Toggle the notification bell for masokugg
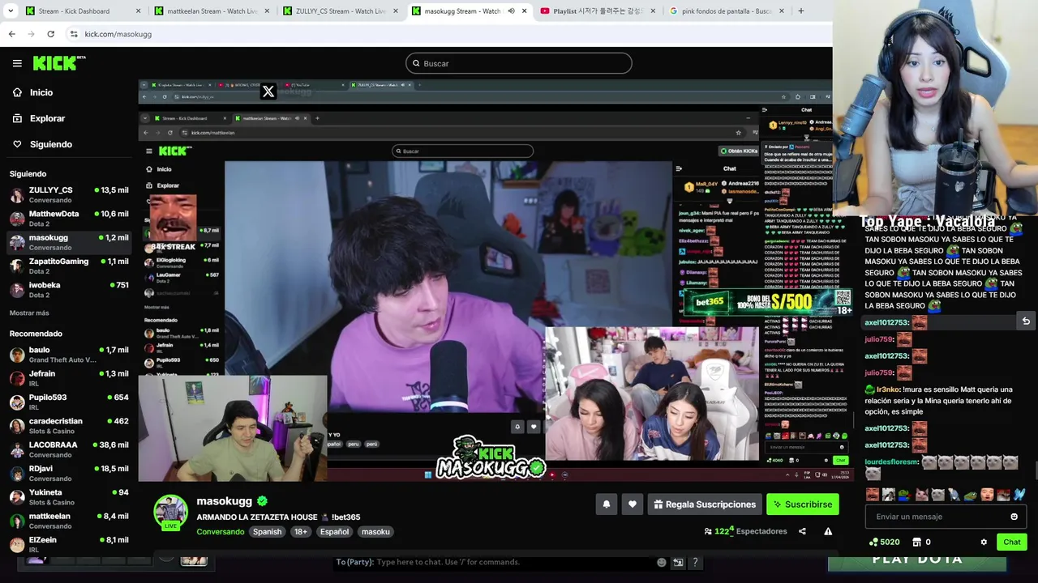This screenshot has height=583, width=1038. tap(607, 504)
